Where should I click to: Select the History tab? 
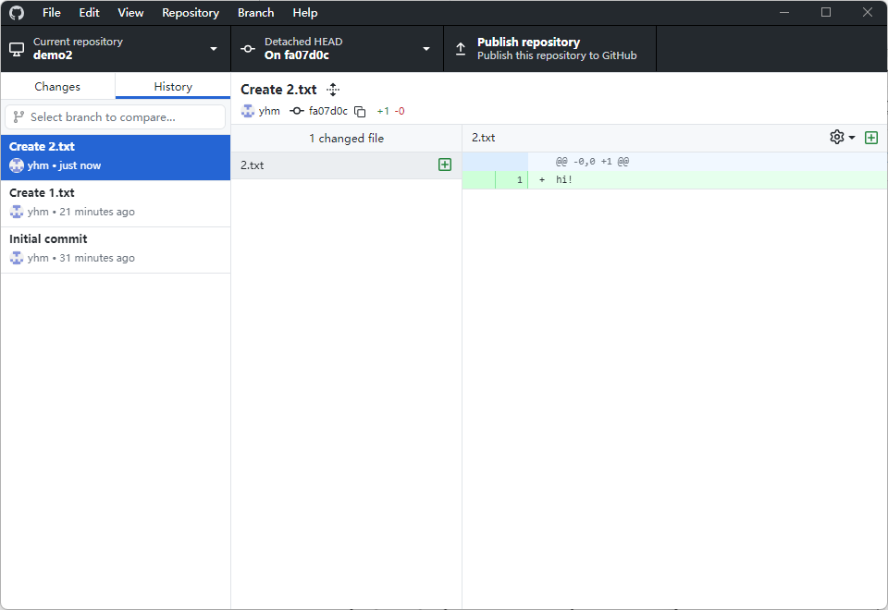pos(173,87)
